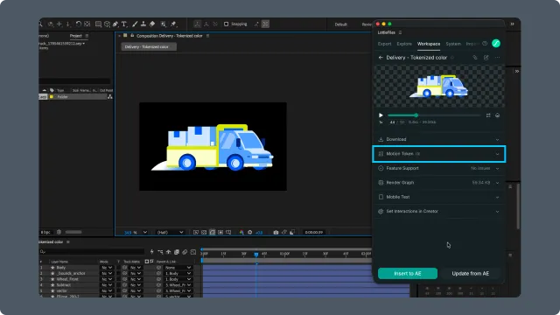
Task: Toggle the frame blending switch in timeline
Action: point(177,252)
